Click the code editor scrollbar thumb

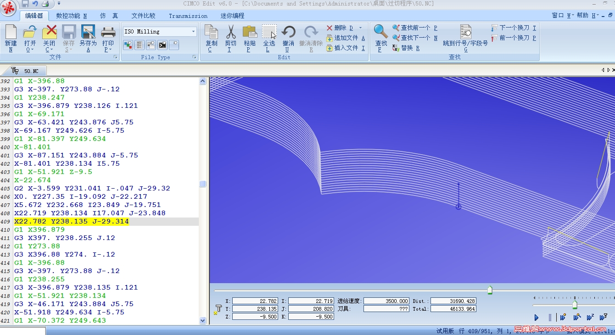pos(203,184)
